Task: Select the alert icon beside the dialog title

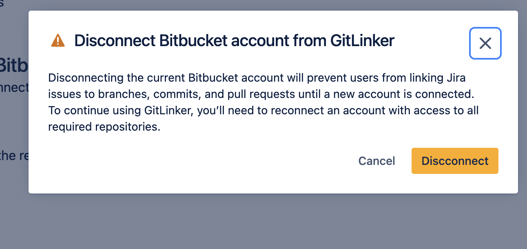Action: (58, 40)
